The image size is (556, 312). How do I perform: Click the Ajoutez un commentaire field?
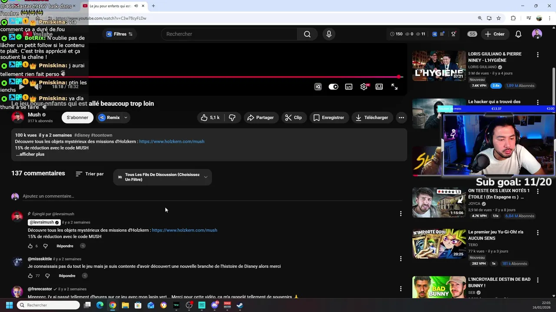pos(212,196)
